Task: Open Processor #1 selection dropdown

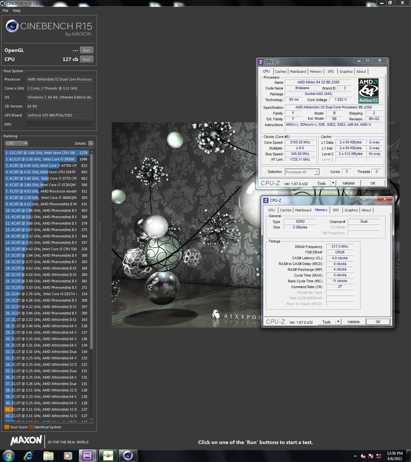Action: 302,172
